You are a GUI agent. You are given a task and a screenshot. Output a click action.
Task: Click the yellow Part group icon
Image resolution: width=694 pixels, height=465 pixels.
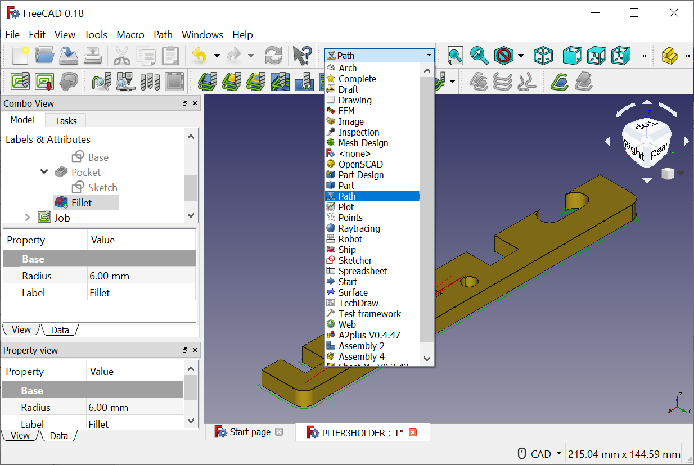669,55
